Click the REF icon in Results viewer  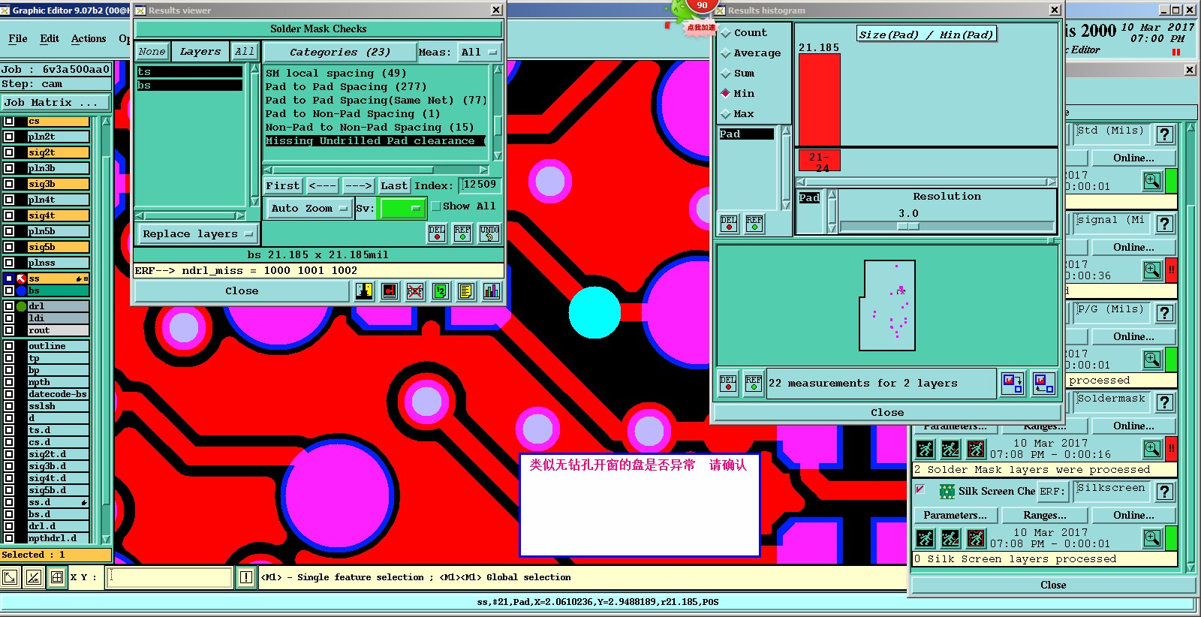coord(462,233)
